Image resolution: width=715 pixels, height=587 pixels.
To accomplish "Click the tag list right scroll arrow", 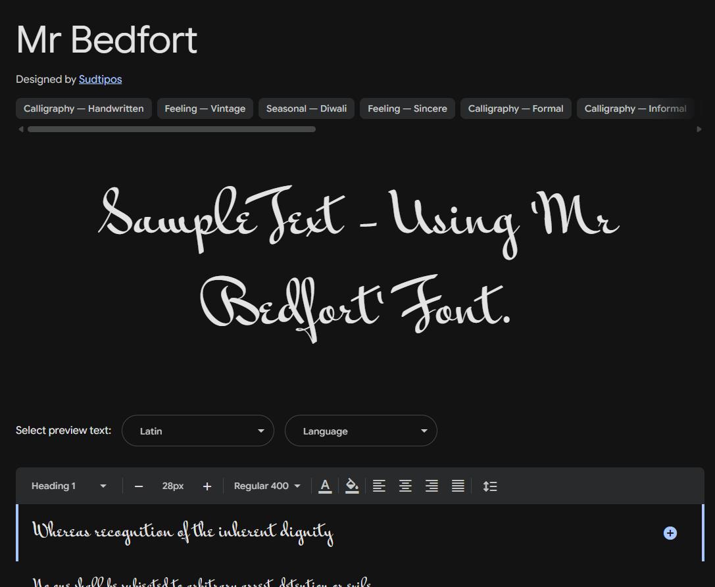I will 699,129.
